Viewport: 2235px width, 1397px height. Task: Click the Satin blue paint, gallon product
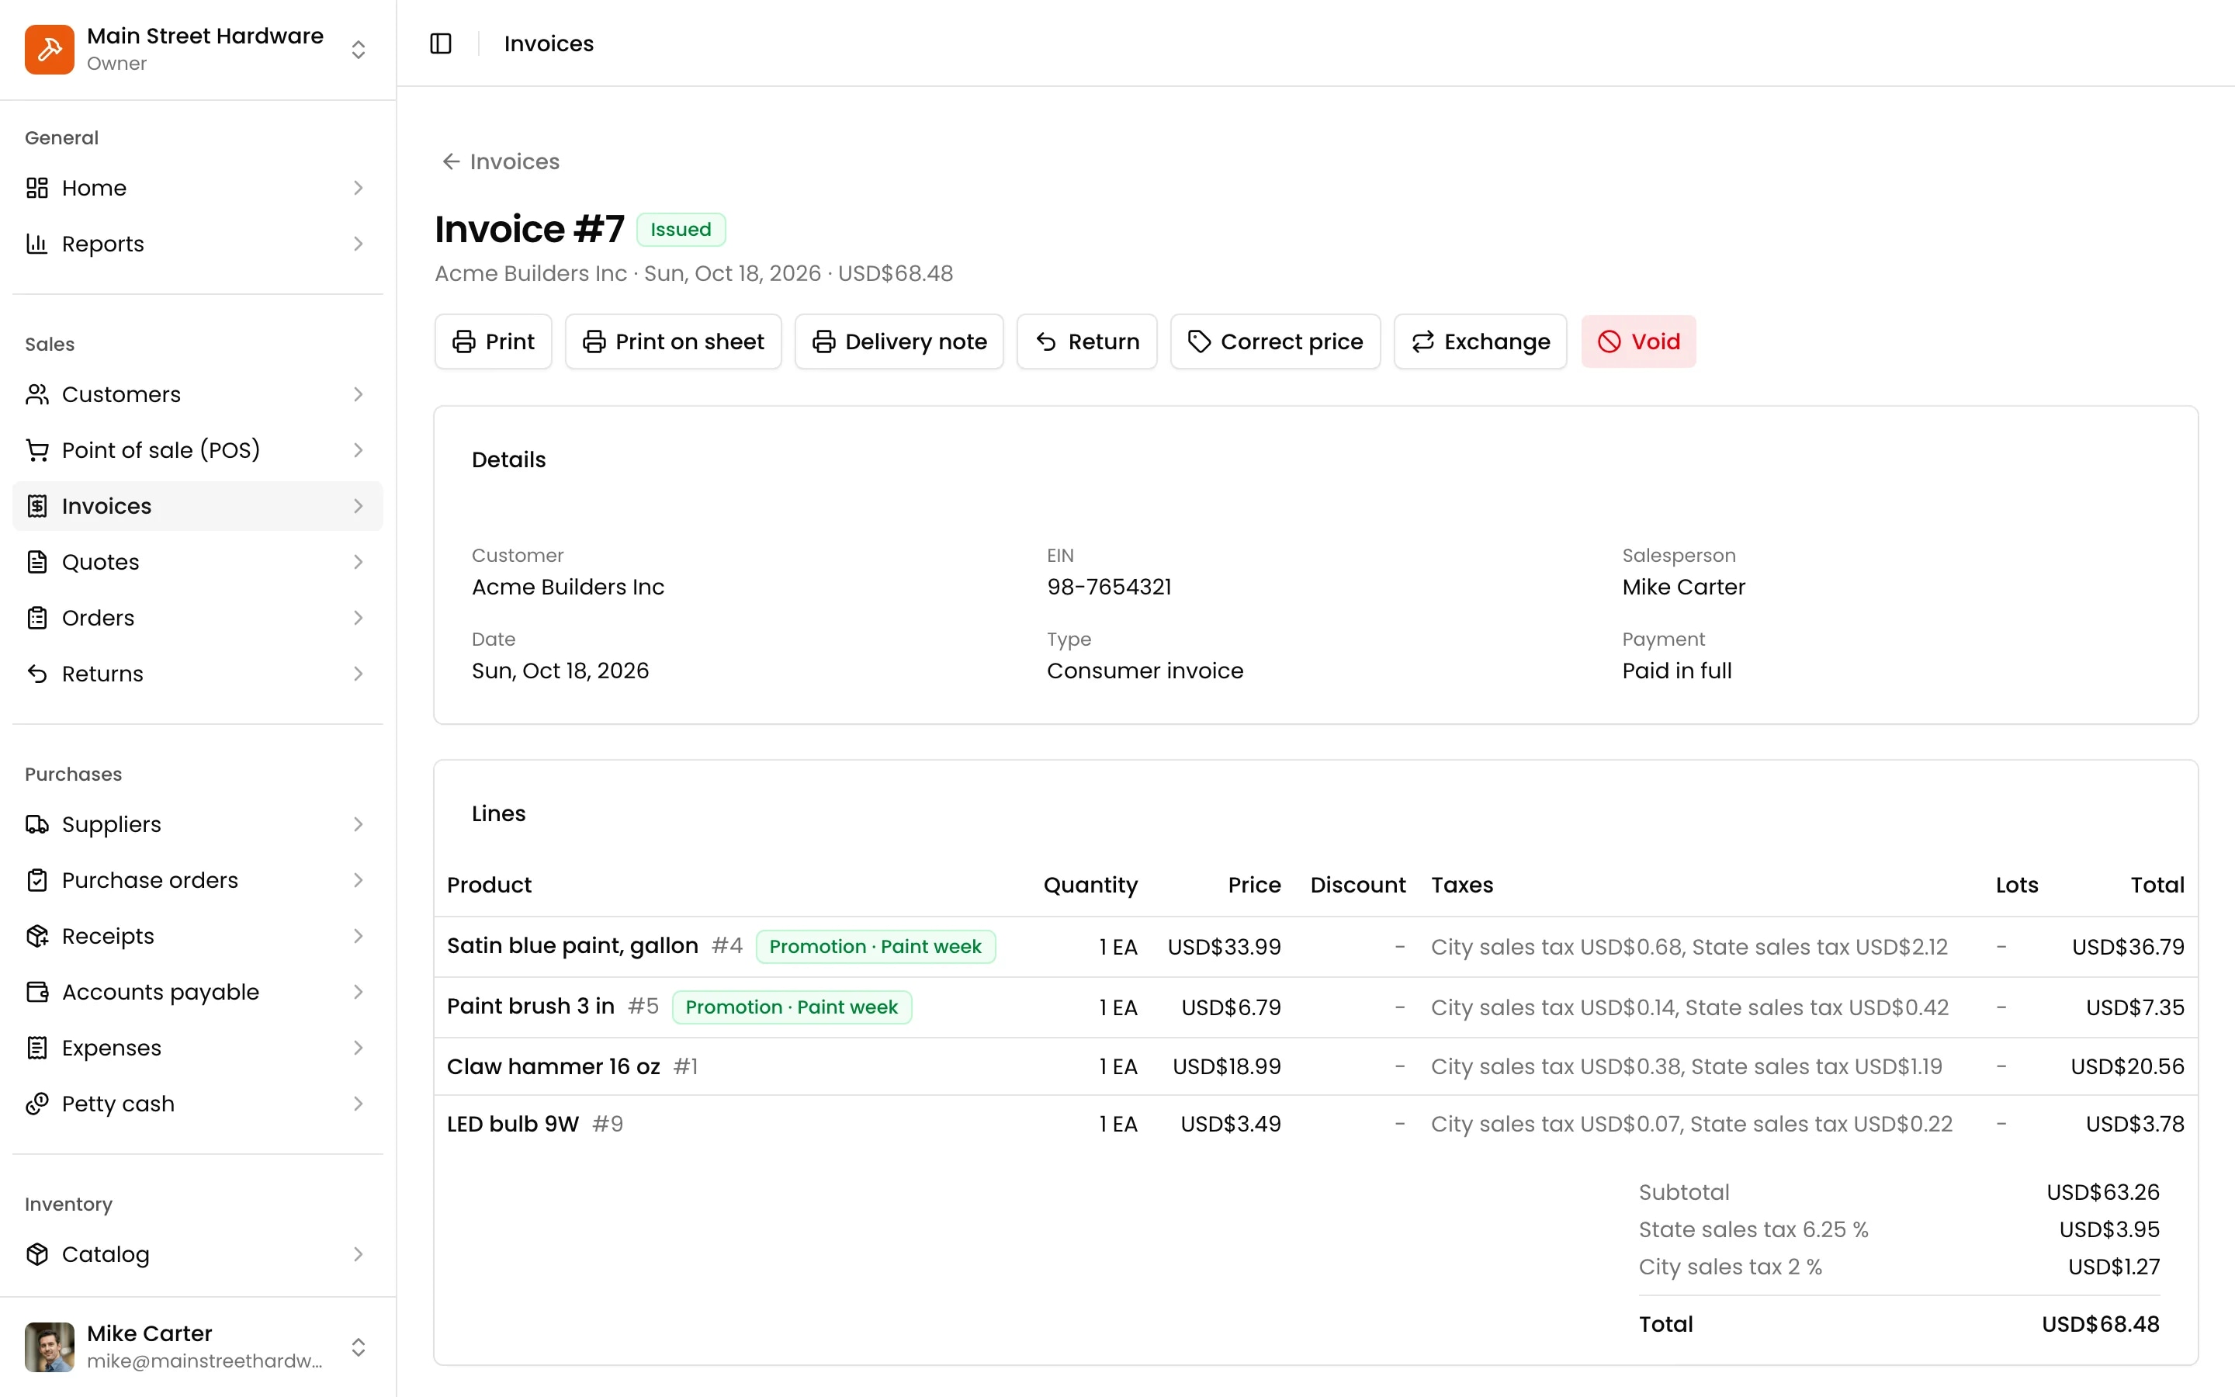572,946
